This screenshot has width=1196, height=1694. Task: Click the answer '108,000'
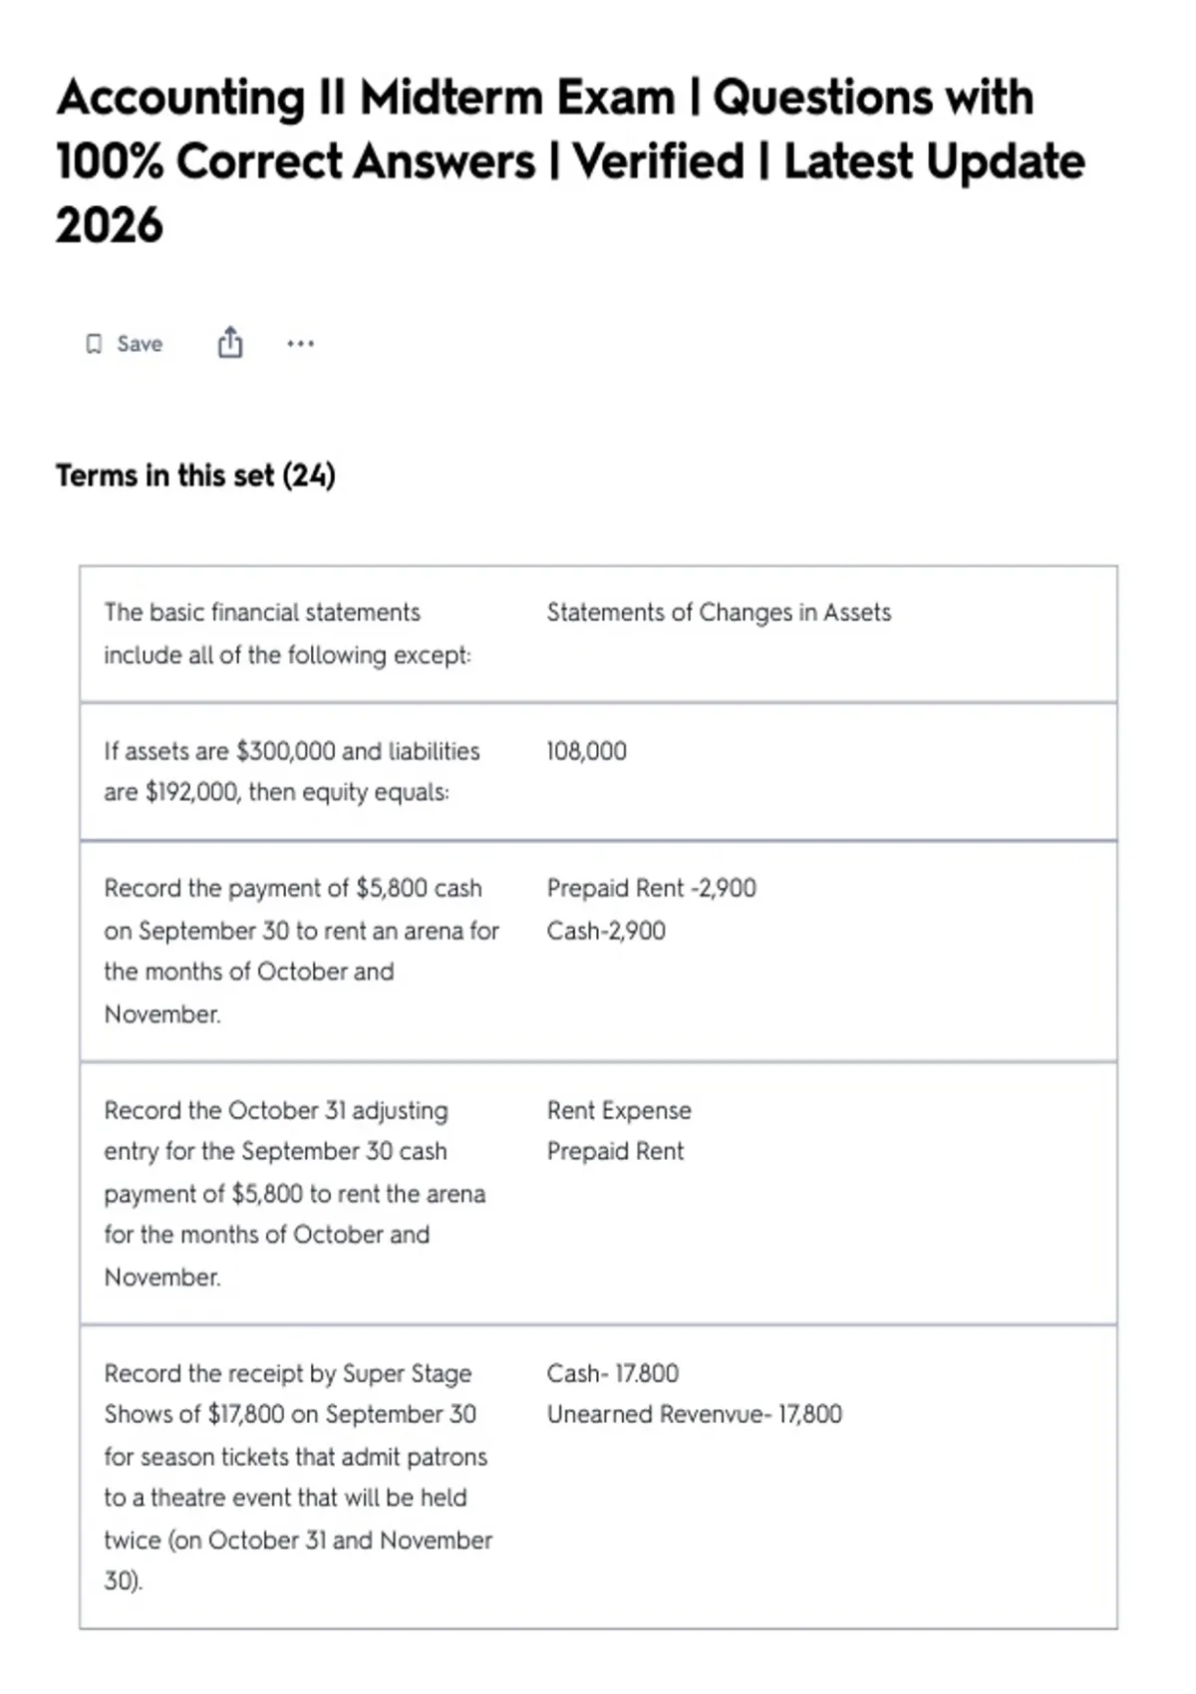586,751
